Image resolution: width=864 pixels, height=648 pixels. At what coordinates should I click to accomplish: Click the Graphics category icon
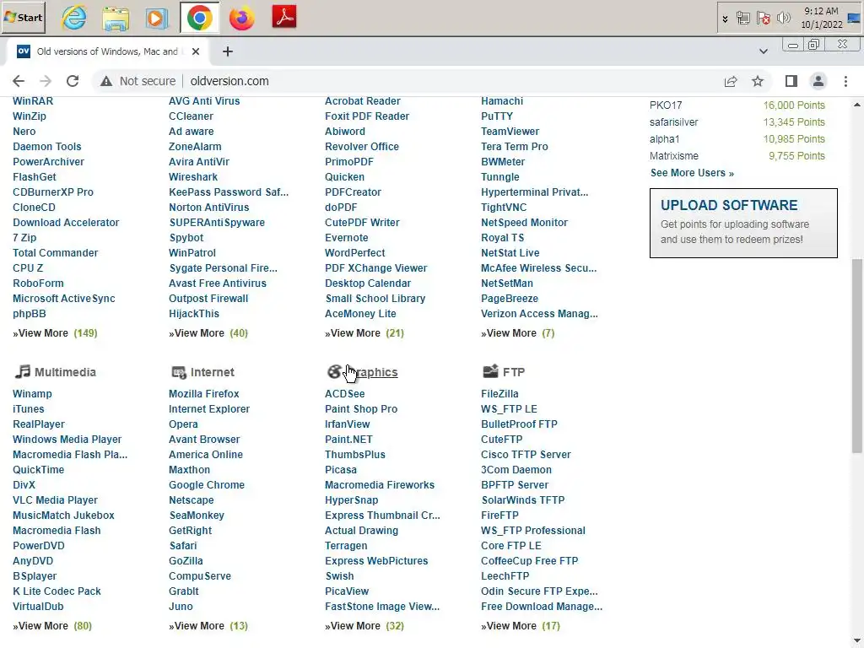coord(334,372)
